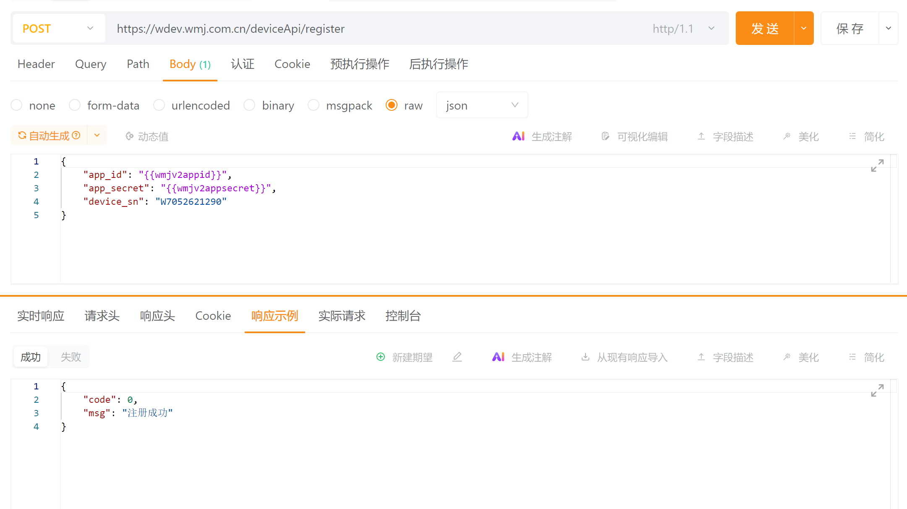Open the http/1.1 protocol dropdown
Viewport: 907px width, 509px height.
[684, 29]
